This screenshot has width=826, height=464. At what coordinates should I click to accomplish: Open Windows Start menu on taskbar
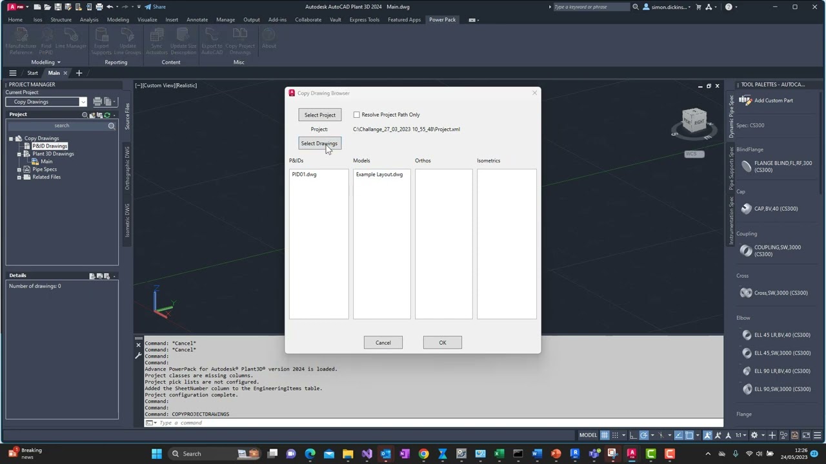point(157,454)
